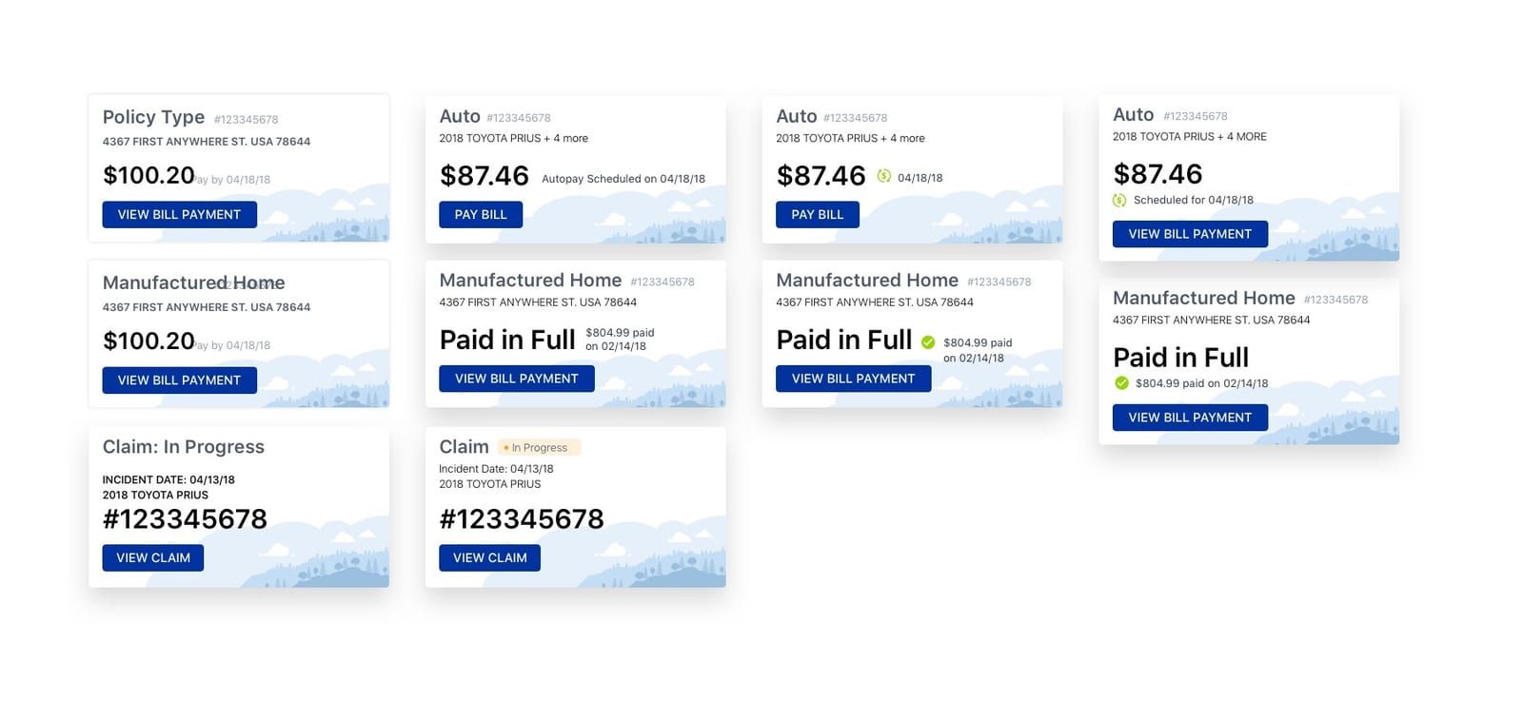This screenshot has width=1523, height=721.
Task: Click the dollar icon next to Scheduled for 04/18/18
Action: click(1119, 200)
